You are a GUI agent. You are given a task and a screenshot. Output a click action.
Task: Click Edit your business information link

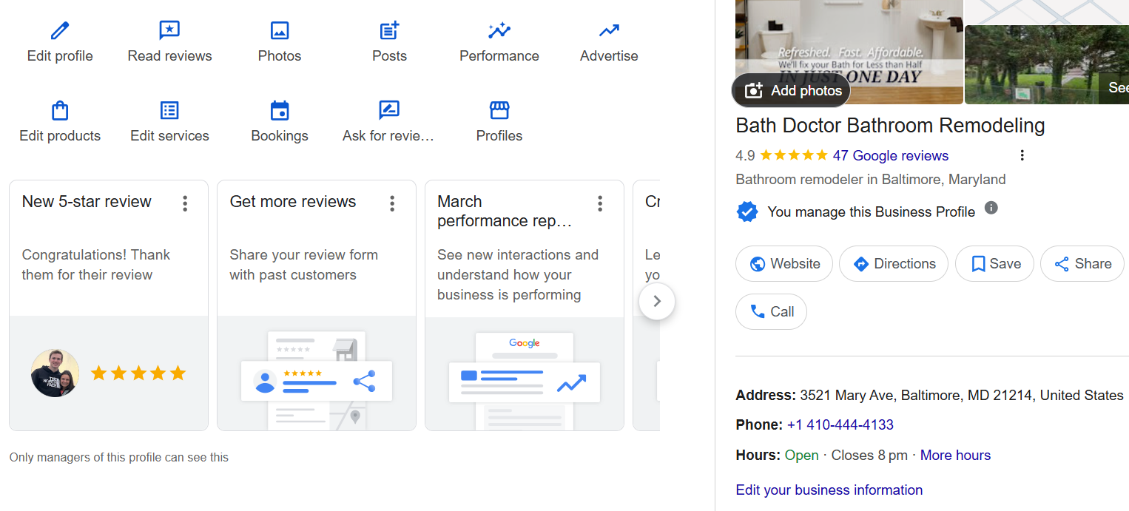tap(829, 490)
